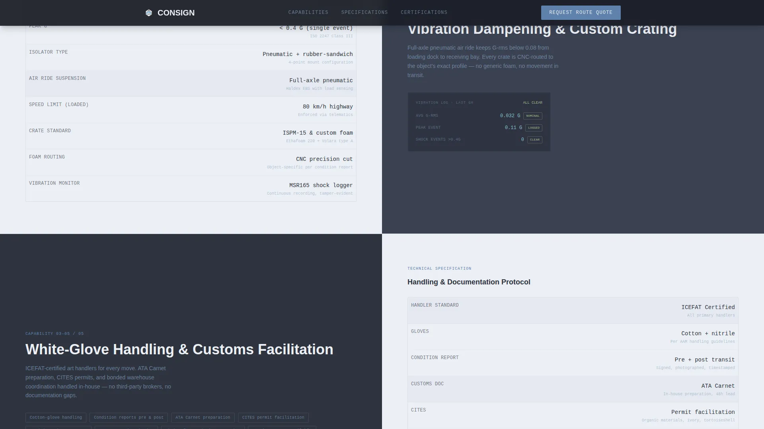Click the Full-axle pneumatic value
The image size is (764, 429).
click(x=321, y=80)
